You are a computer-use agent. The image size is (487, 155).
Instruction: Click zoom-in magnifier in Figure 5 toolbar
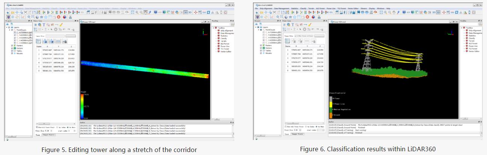pos(137,12)
